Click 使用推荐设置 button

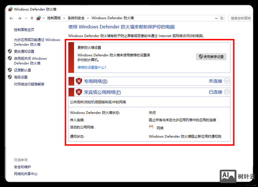coord(211,57)
